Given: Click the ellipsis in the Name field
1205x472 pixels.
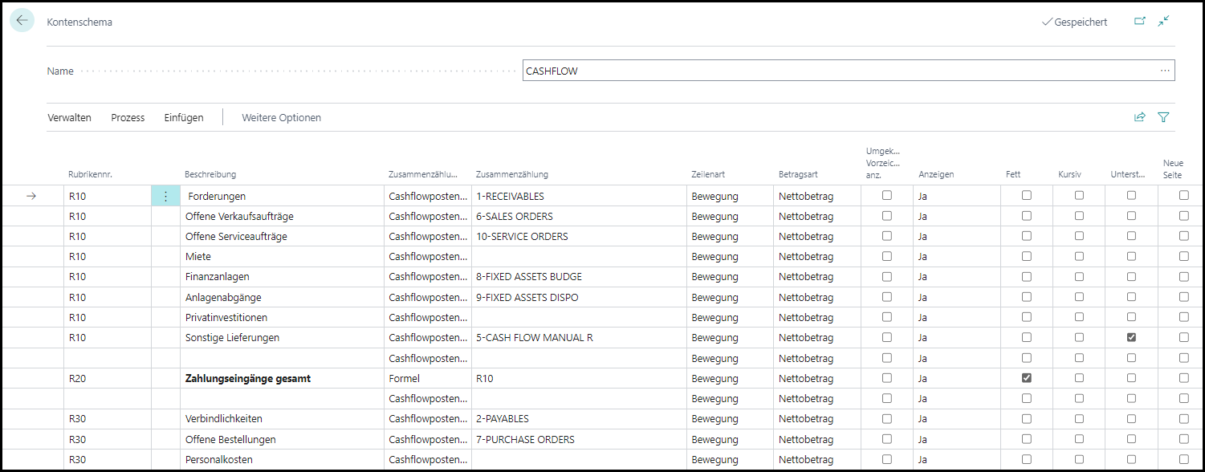Looking at the screenshot, I should pos(1165,70).
